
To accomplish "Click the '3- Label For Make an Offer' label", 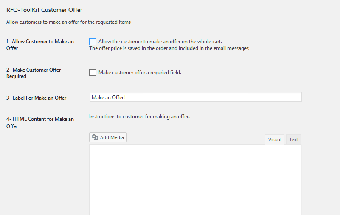I will coord(36,98).
